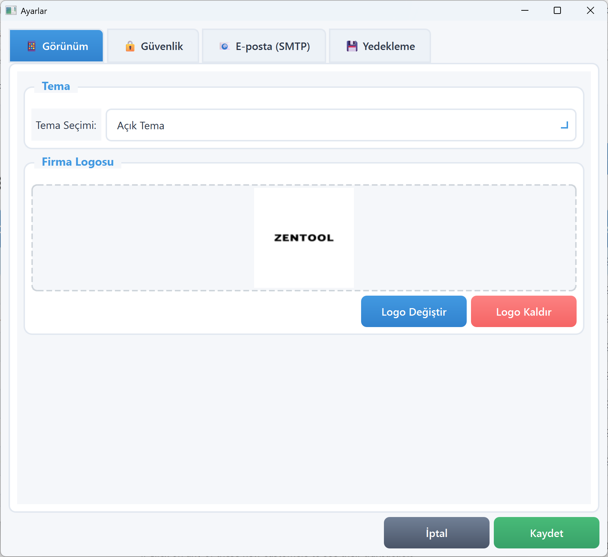
Task: Switch to the Güvenlik tab
Action: (153, 46)
